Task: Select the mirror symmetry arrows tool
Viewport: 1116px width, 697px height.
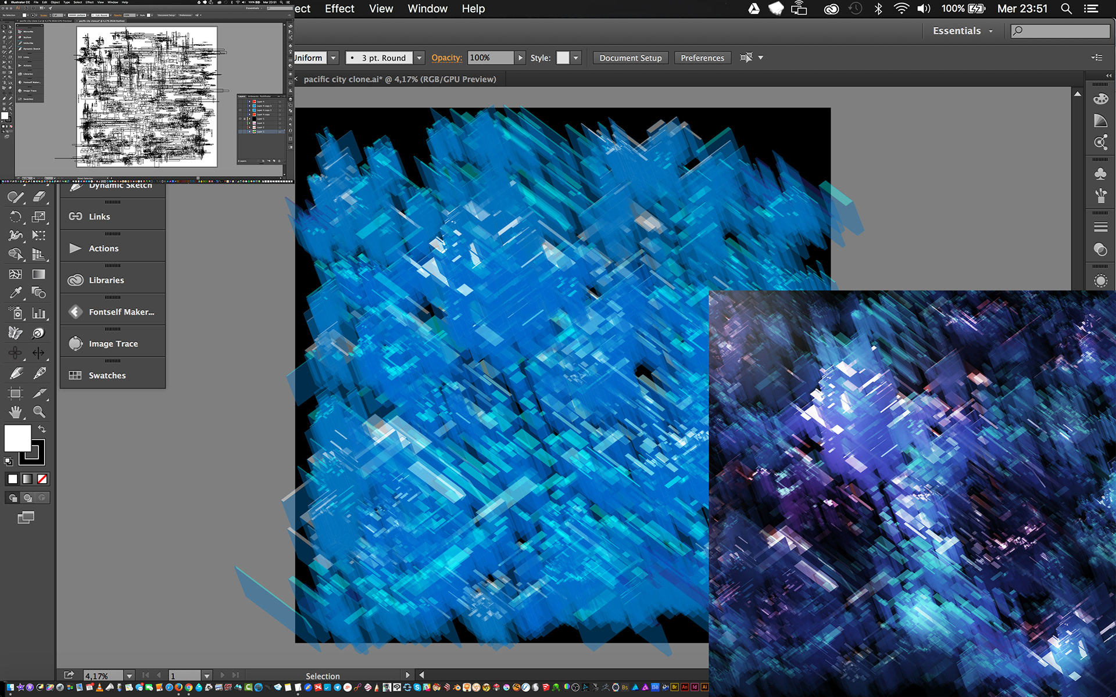Action: (x=39, y=353)
